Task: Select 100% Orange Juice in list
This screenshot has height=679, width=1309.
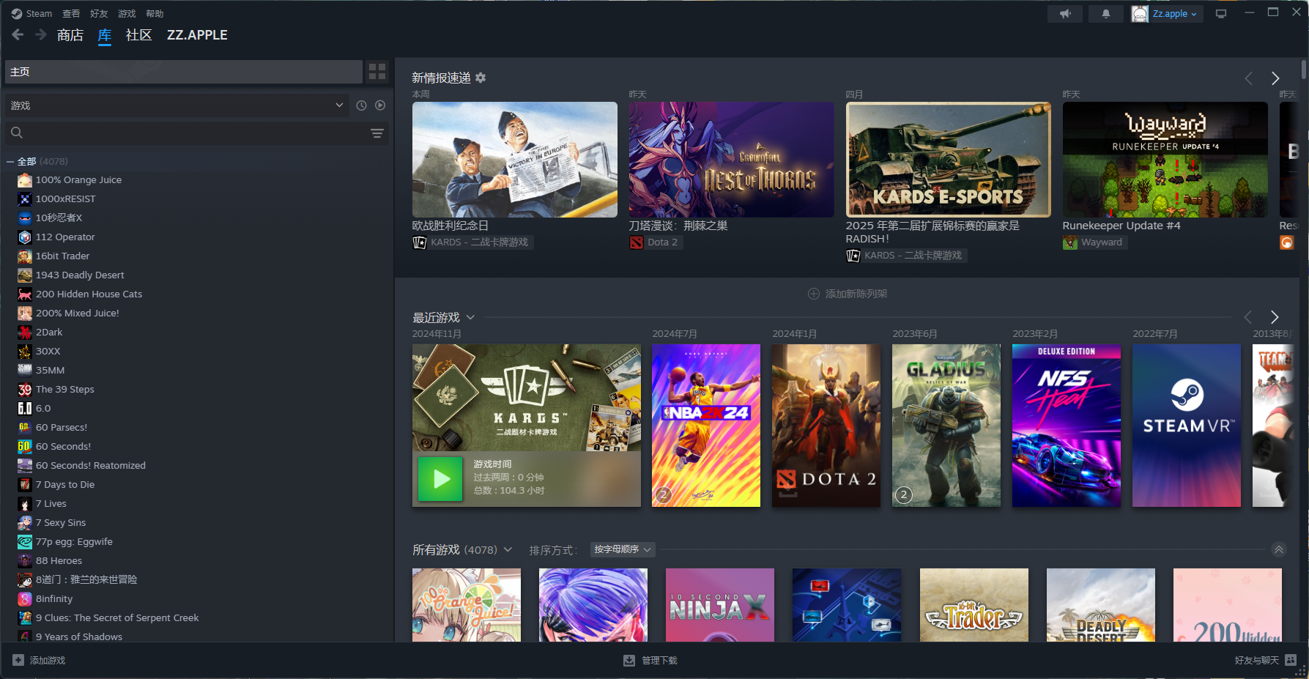Action: pos(78,180)
